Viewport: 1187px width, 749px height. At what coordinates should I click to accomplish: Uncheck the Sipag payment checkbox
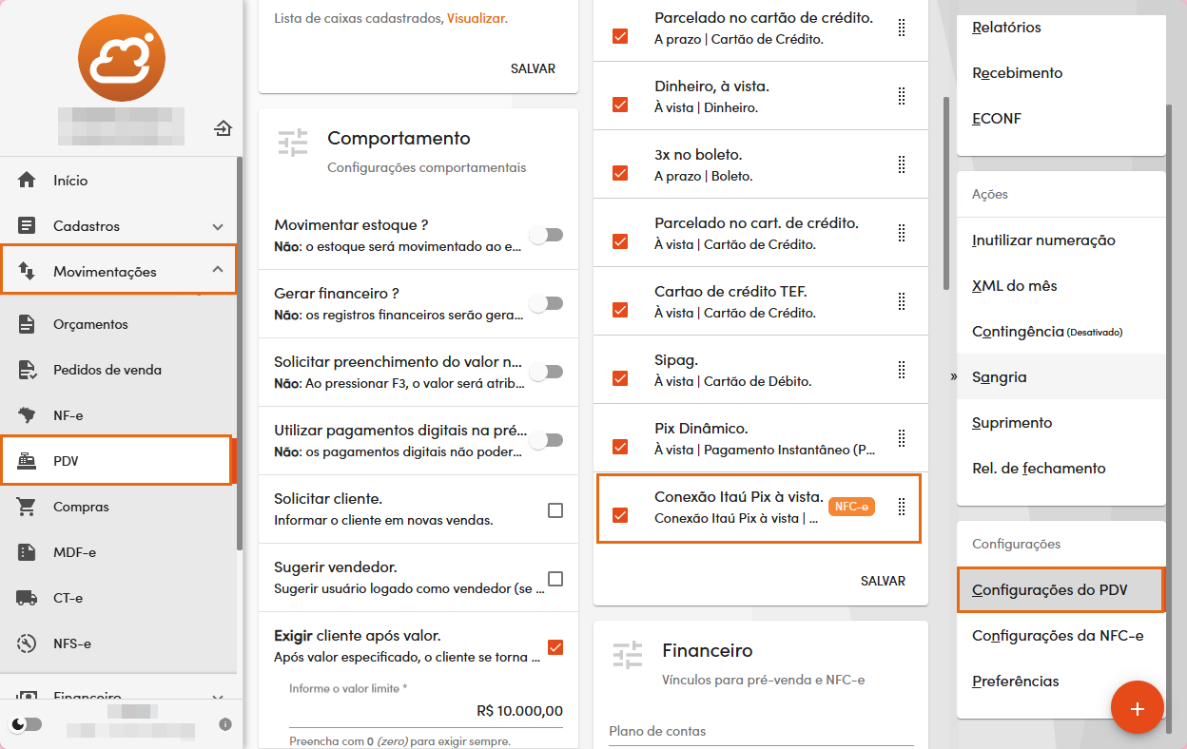[x=620, y=378]
